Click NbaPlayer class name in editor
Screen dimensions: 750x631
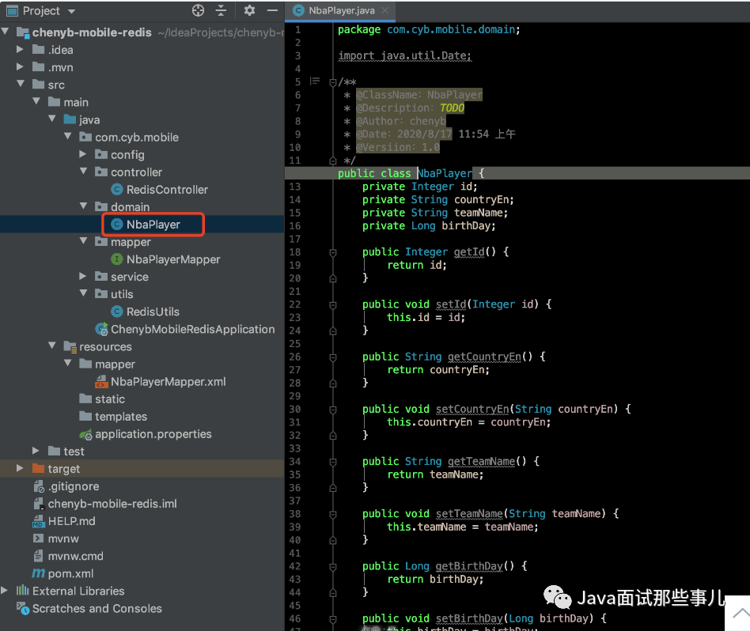445,173
